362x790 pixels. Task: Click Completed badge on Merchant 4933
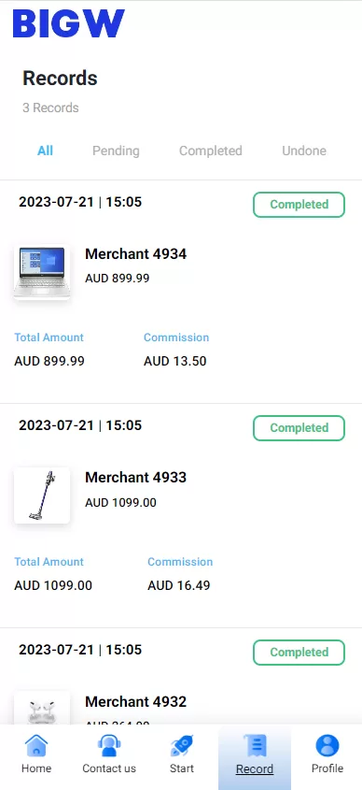coord(299,428)
